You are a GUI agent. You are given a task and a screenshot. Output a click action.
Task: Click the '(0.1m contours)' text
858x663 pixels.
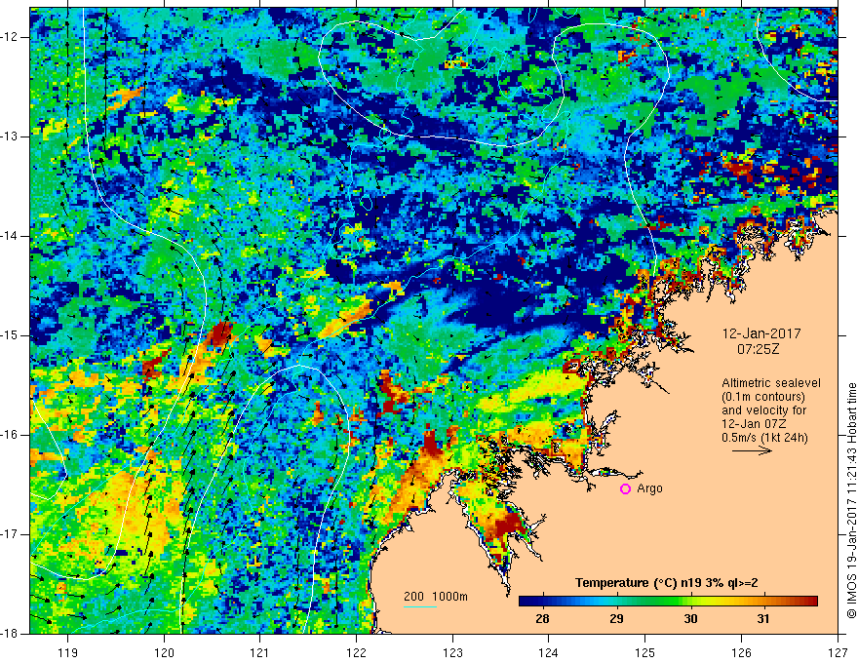pos(763,397)
